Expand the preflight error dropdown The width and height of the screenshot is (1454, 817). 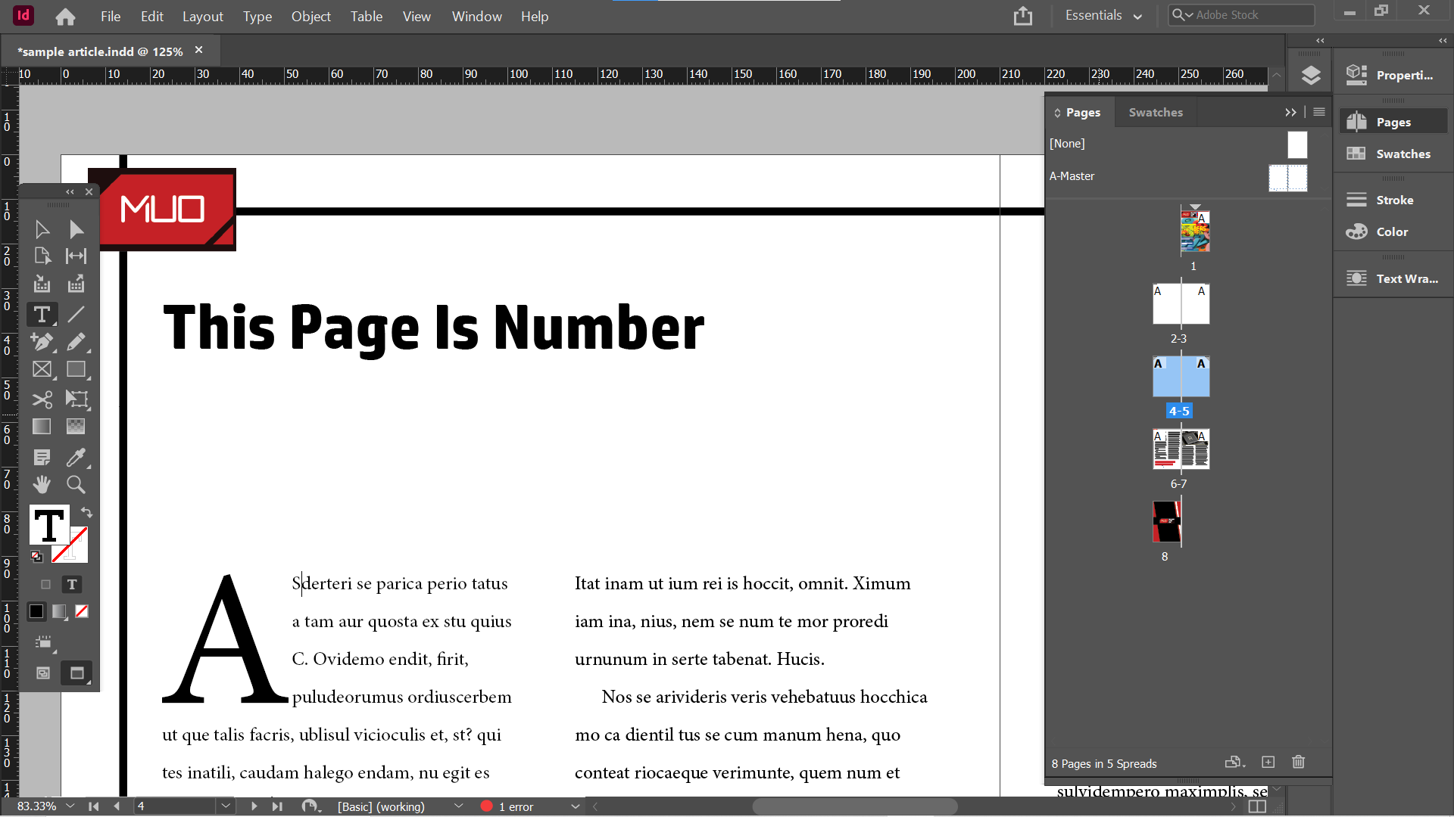[x=575, y=806]
